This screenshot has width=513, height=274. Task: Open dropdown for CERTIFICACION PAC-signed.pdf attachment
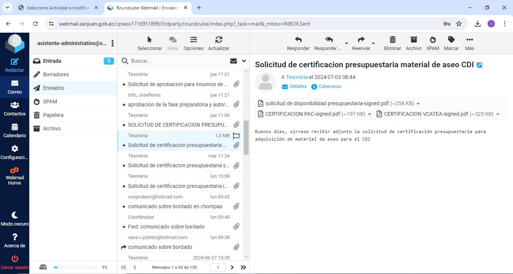tap(370, 114)
